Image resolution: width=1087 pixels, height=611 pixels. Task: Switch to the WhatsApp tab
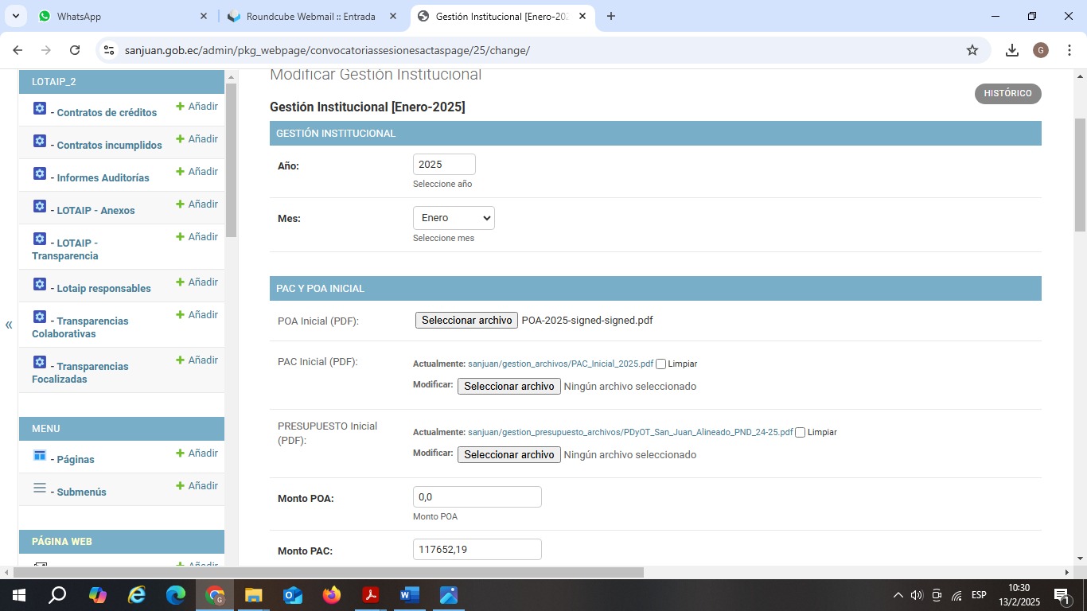point(119,16)
